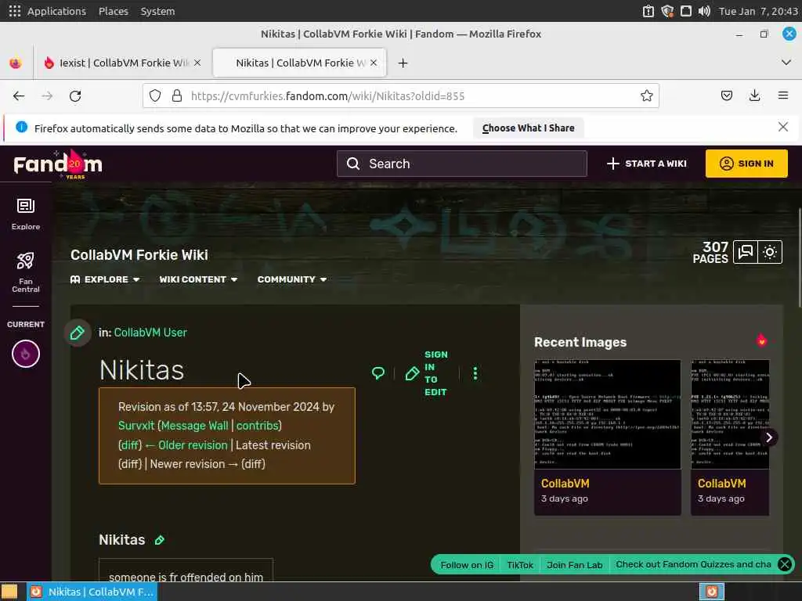Image resolution: width=802 pixels, height=601 pixels.
Task: Click Follow on IG link
Action: [x=467, y=565]
